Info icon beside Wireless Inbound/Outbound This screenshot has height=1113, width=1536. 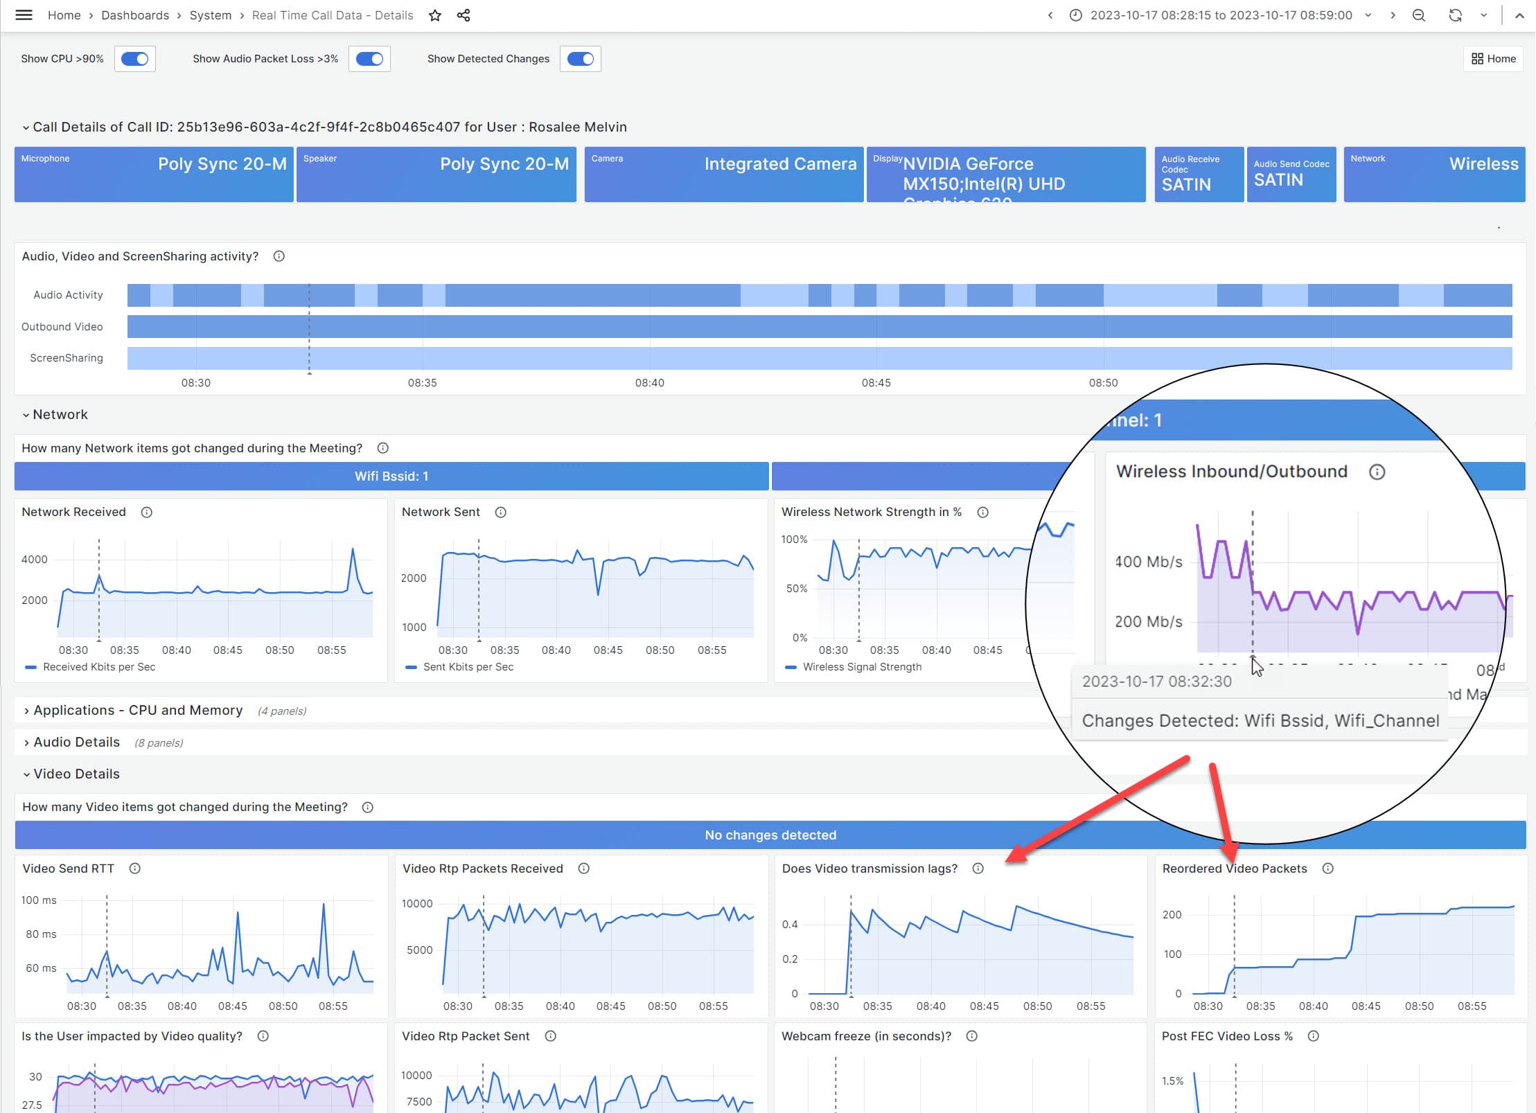point(1377,472)
